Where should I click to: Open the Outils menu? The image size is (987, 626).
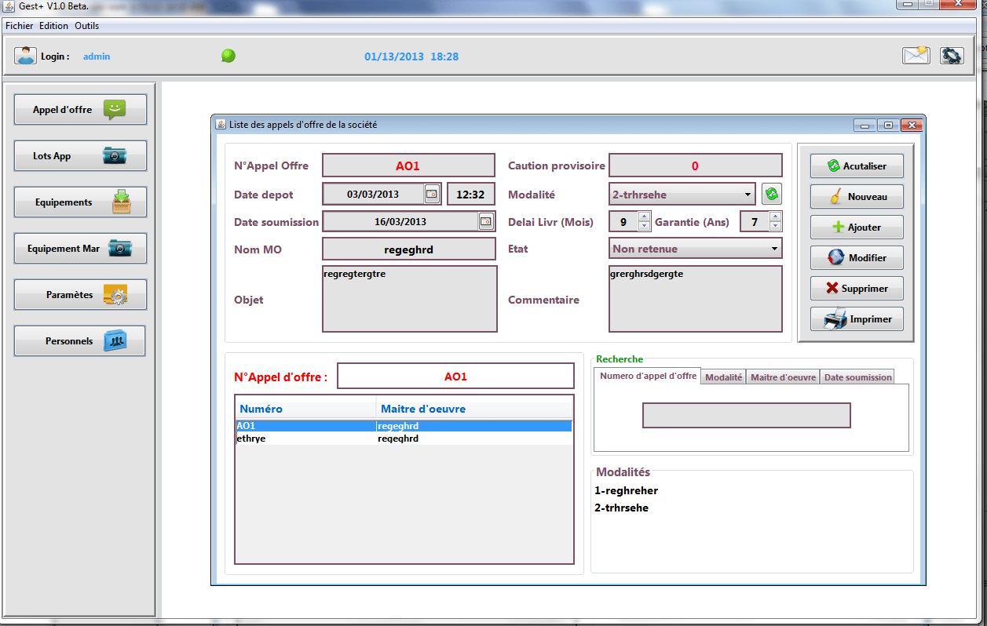[x=87, y=26]
